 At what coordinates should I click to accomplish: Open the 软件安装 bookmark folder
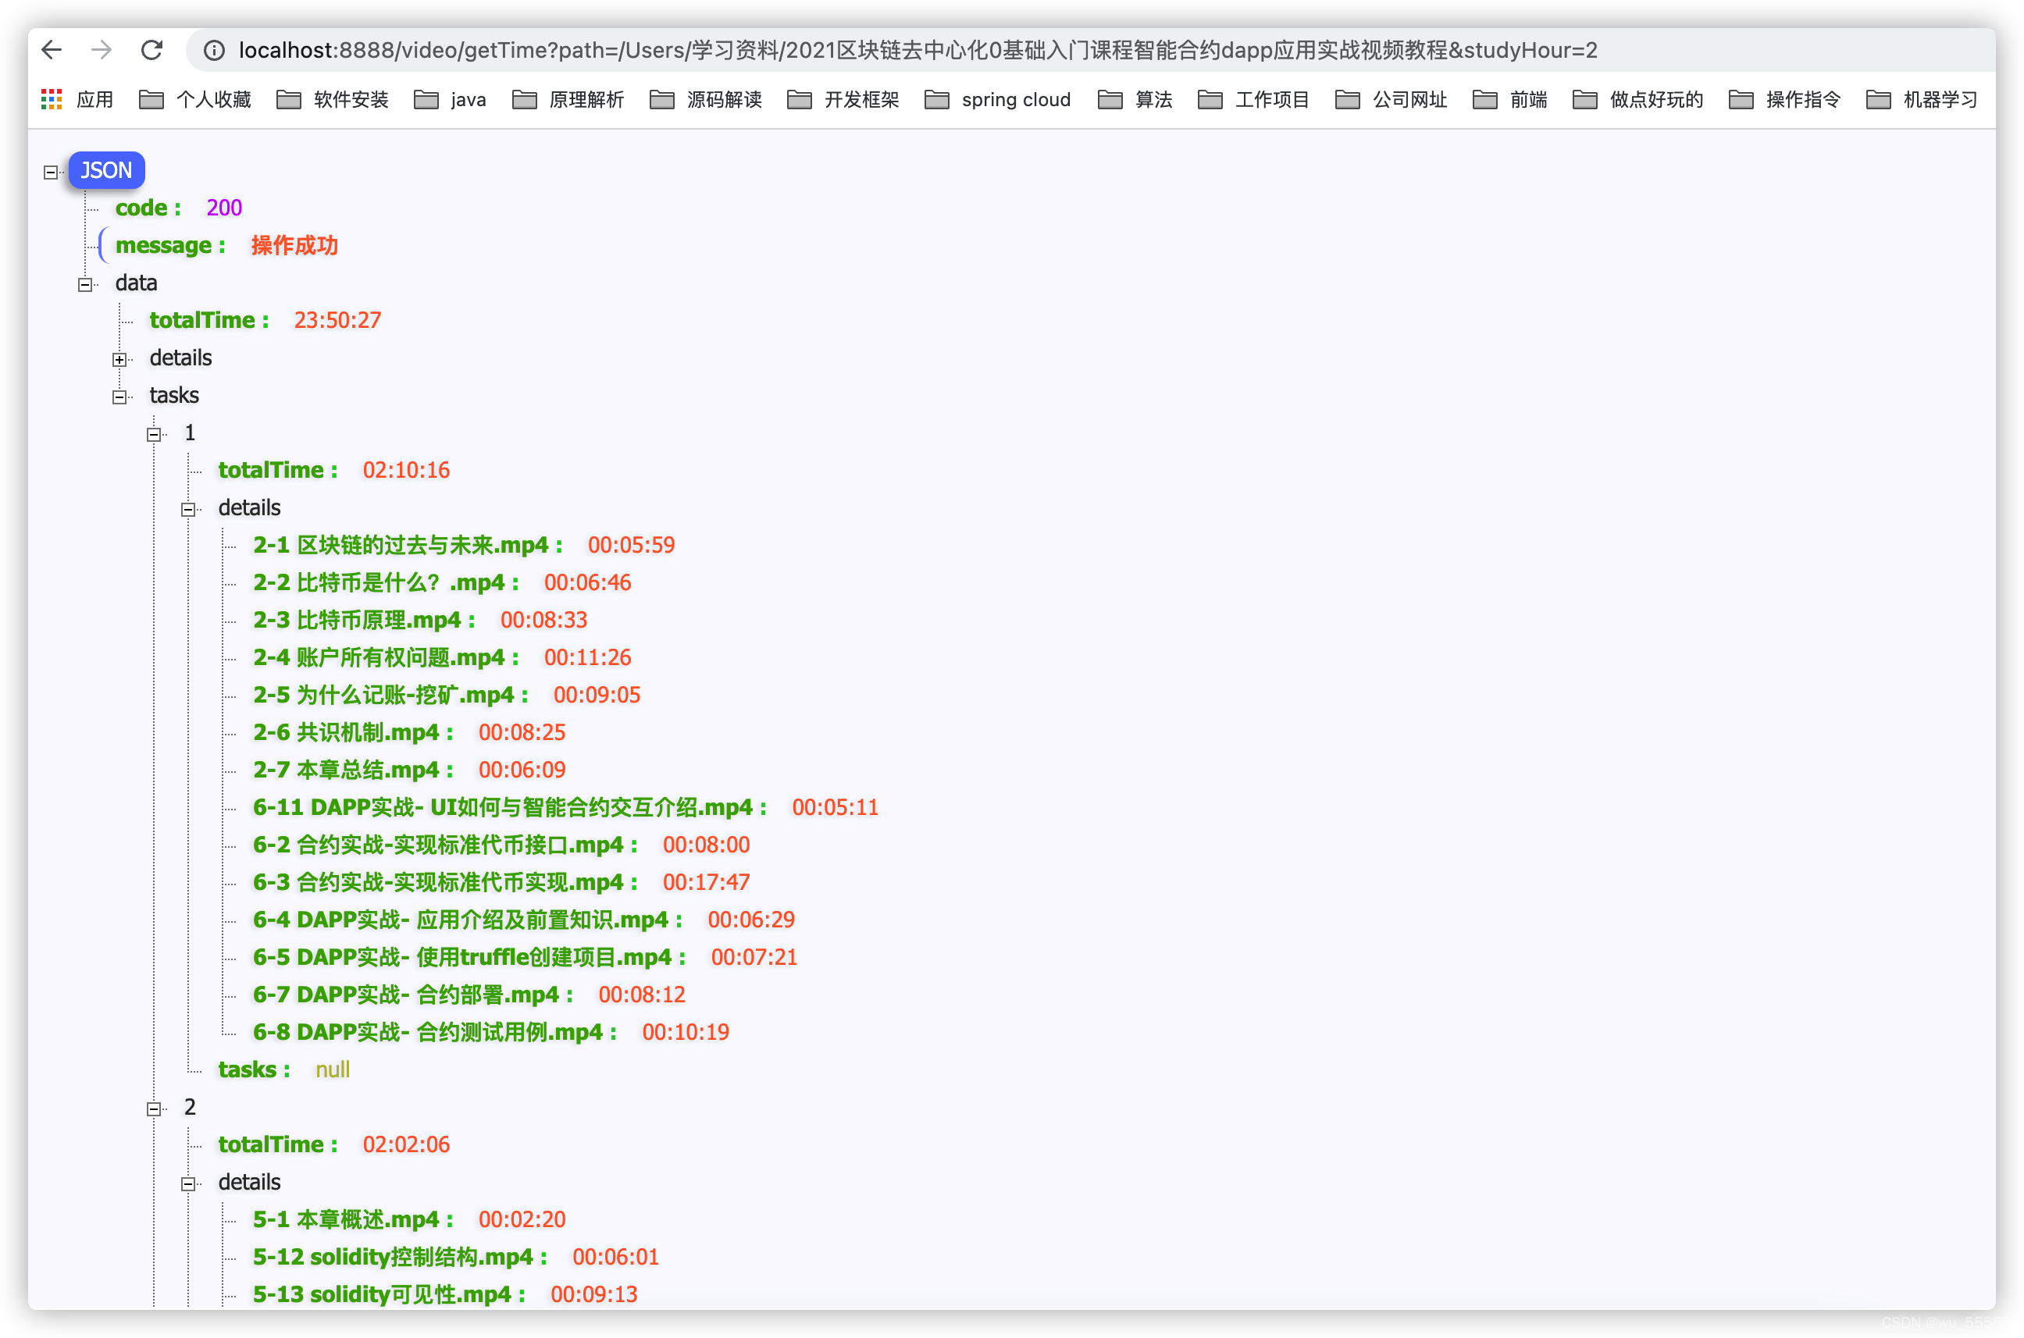[x=333, y=100]
